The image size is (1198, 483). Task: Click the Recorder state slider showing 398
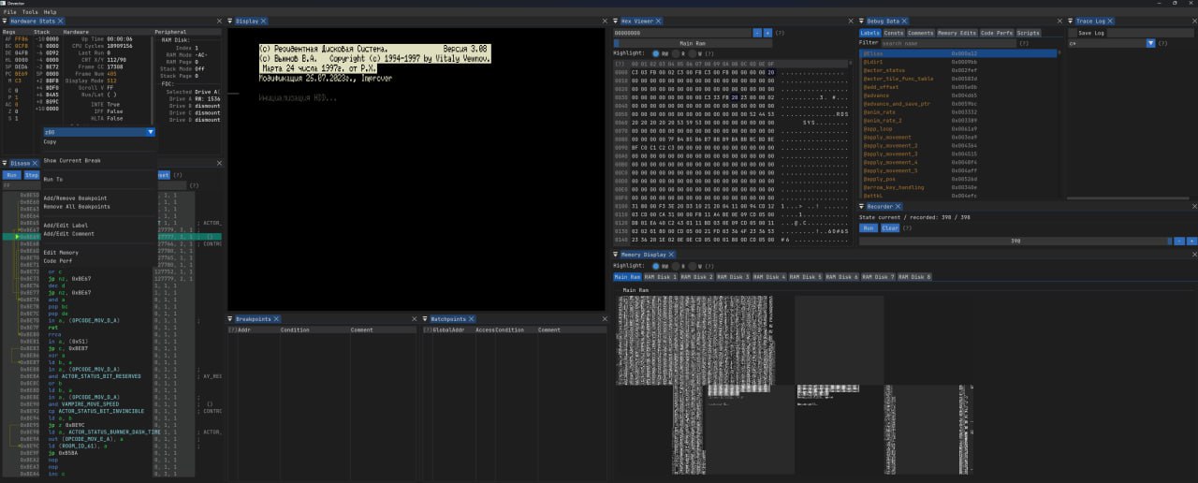1015,241
